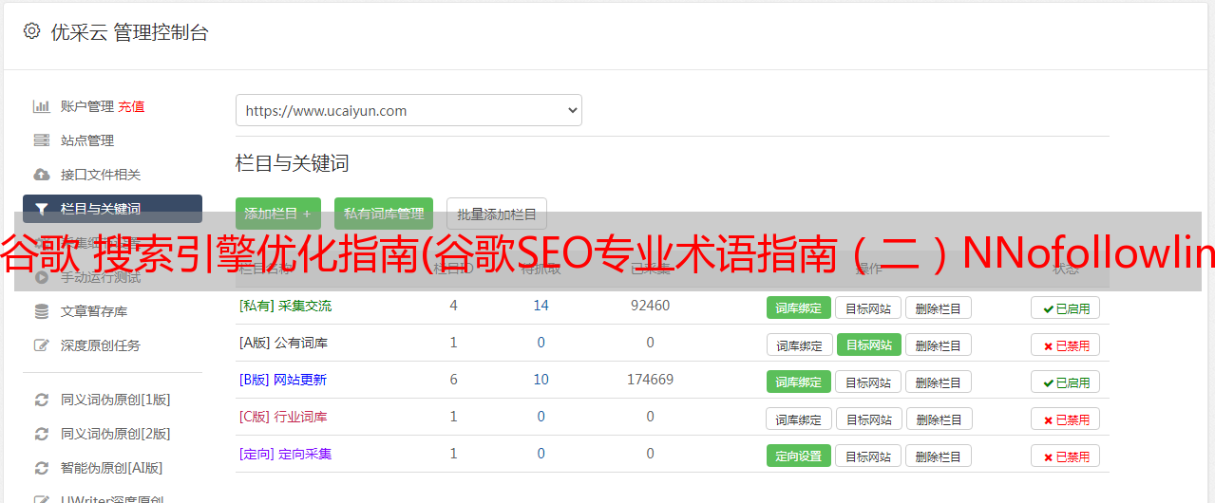This screenshot has width=1215, height=503.
Task: Click the [B版] 网站更新 column name
Action: pyautogui.click(x=283, y=380)
